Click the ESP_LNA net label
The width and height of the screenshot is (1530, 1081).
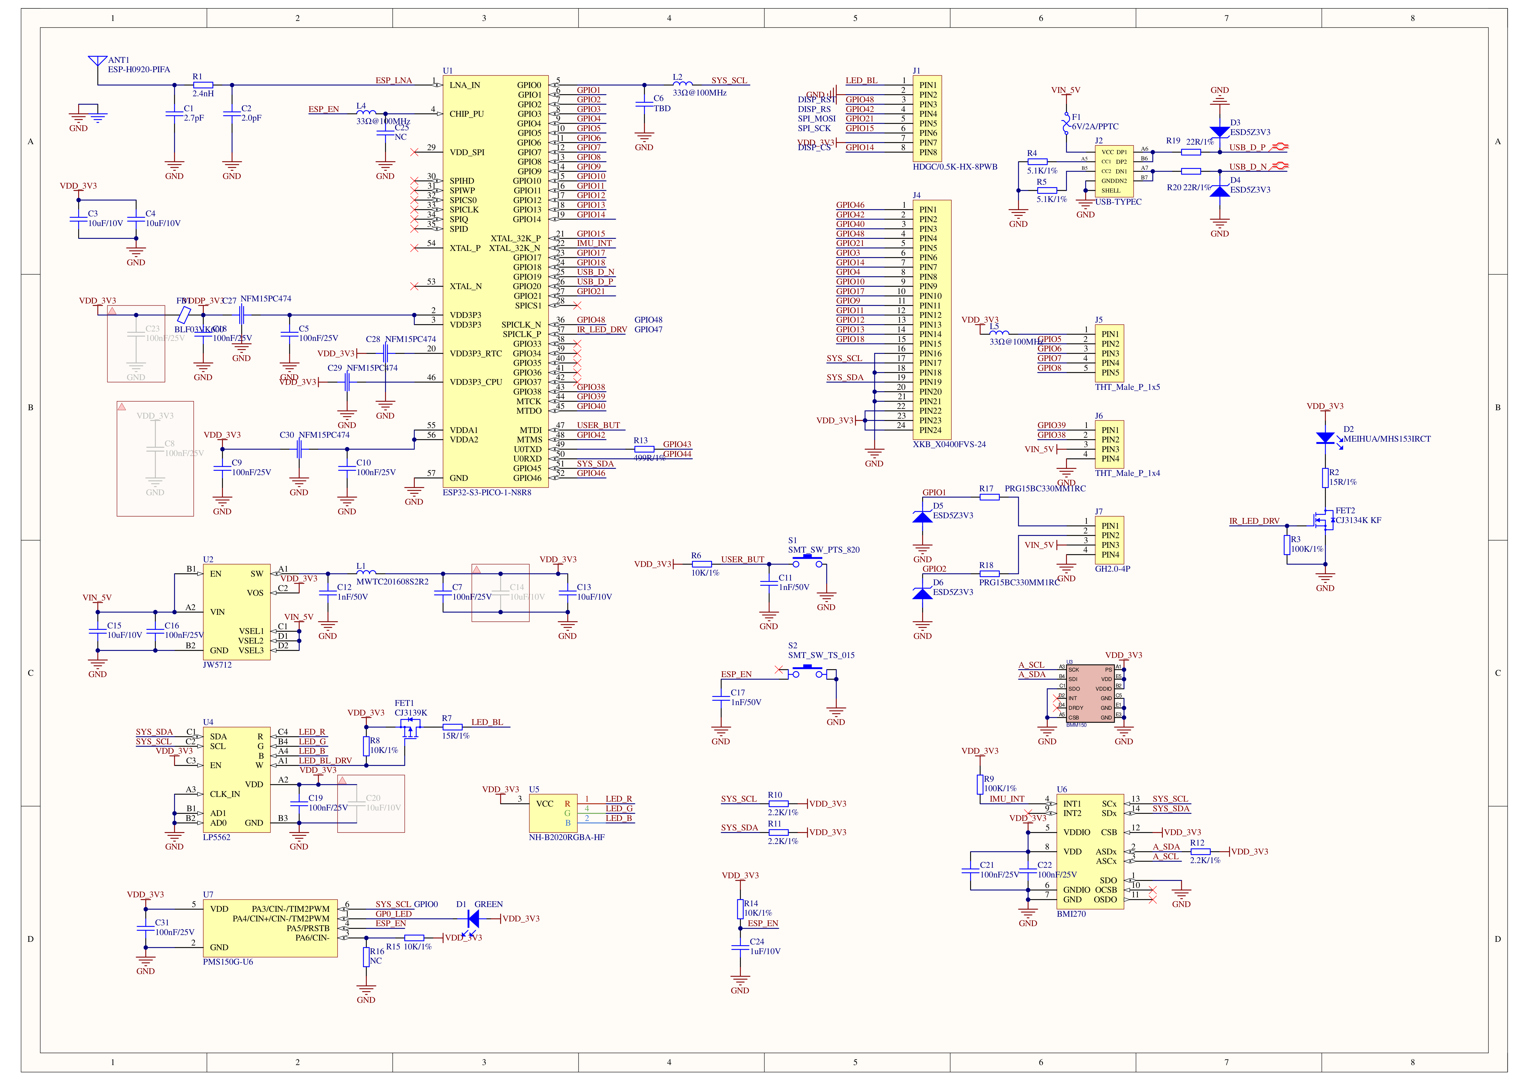(394, 81)
